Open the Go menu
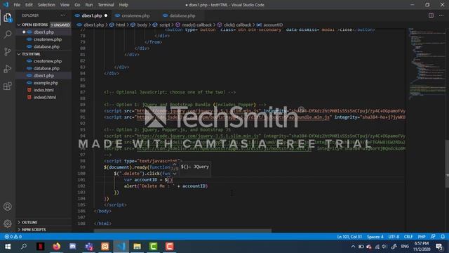The width and height of the screenshot is (449, 253). point(77,5)
